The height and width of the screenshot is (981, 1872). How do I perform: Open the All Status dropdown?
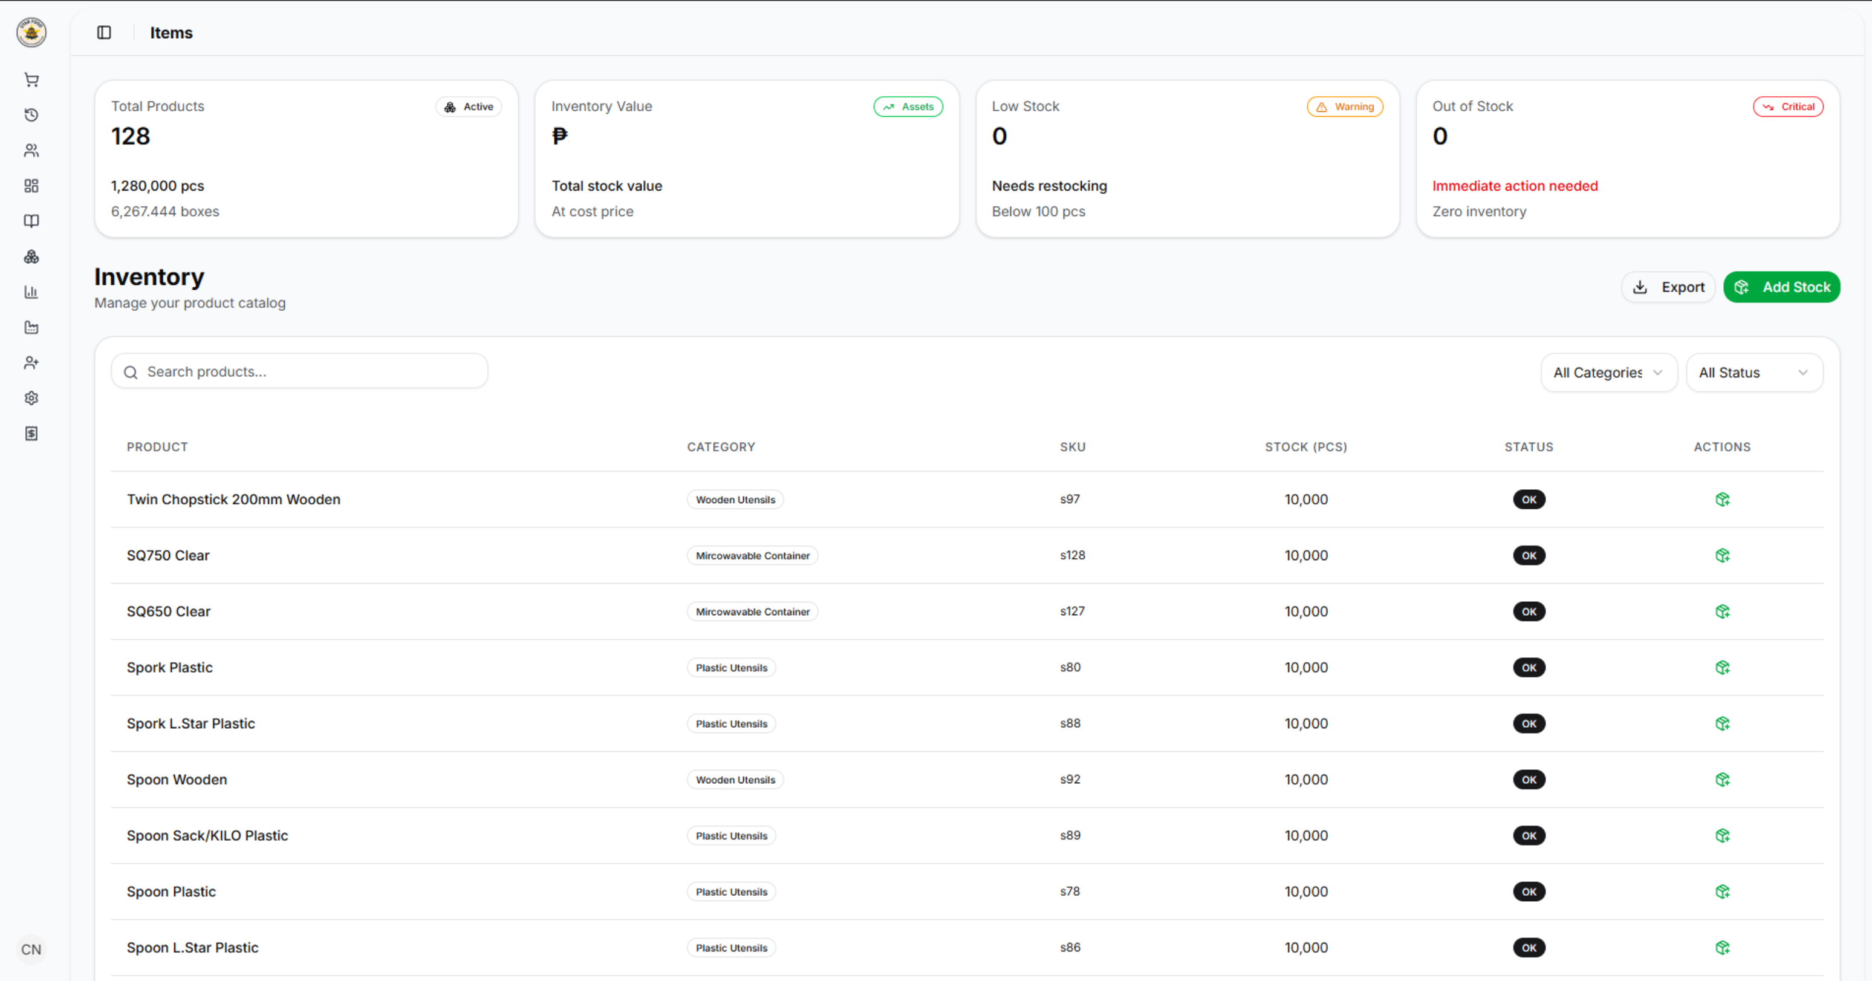click(1754, 373)
